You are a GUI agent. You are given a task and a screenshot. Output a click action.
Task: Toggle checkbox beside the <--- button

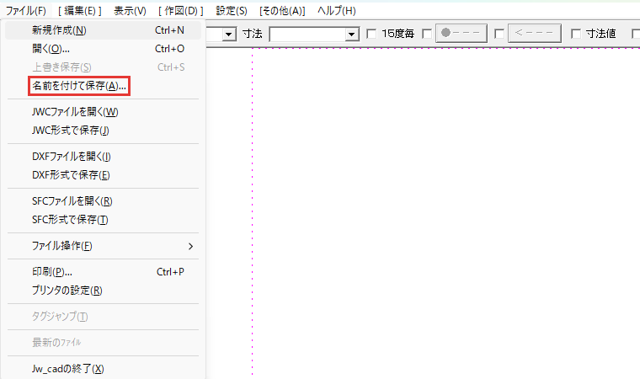(499, 34)
